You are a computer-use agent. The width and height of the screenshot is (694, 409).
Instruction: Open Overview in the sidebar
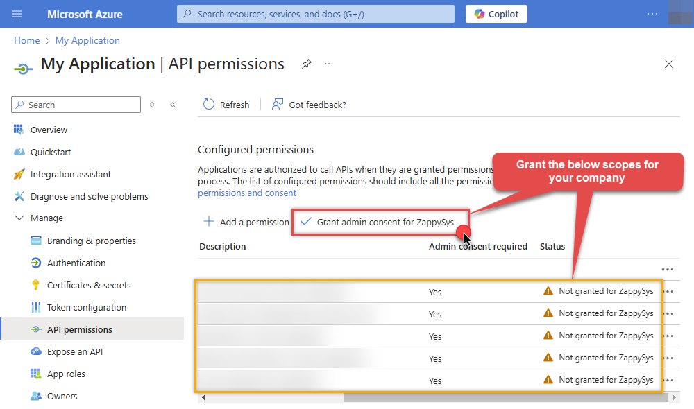pos(49,130)
